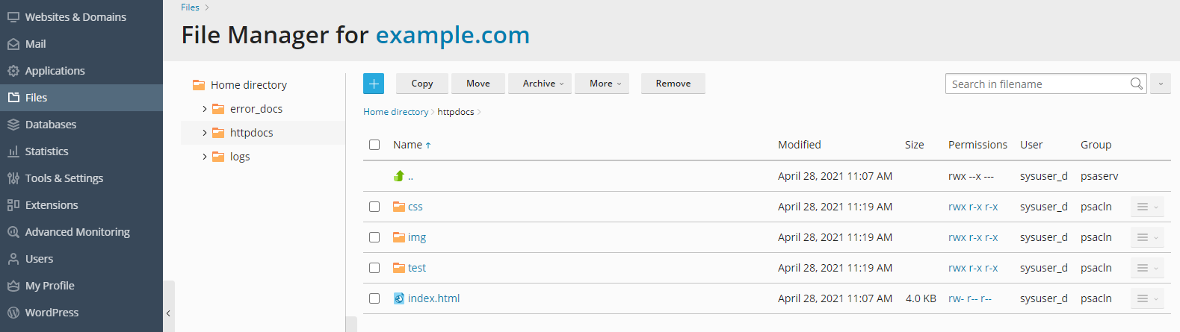
Task: Sort files by Name column header
Action: (x=408, y=145)
